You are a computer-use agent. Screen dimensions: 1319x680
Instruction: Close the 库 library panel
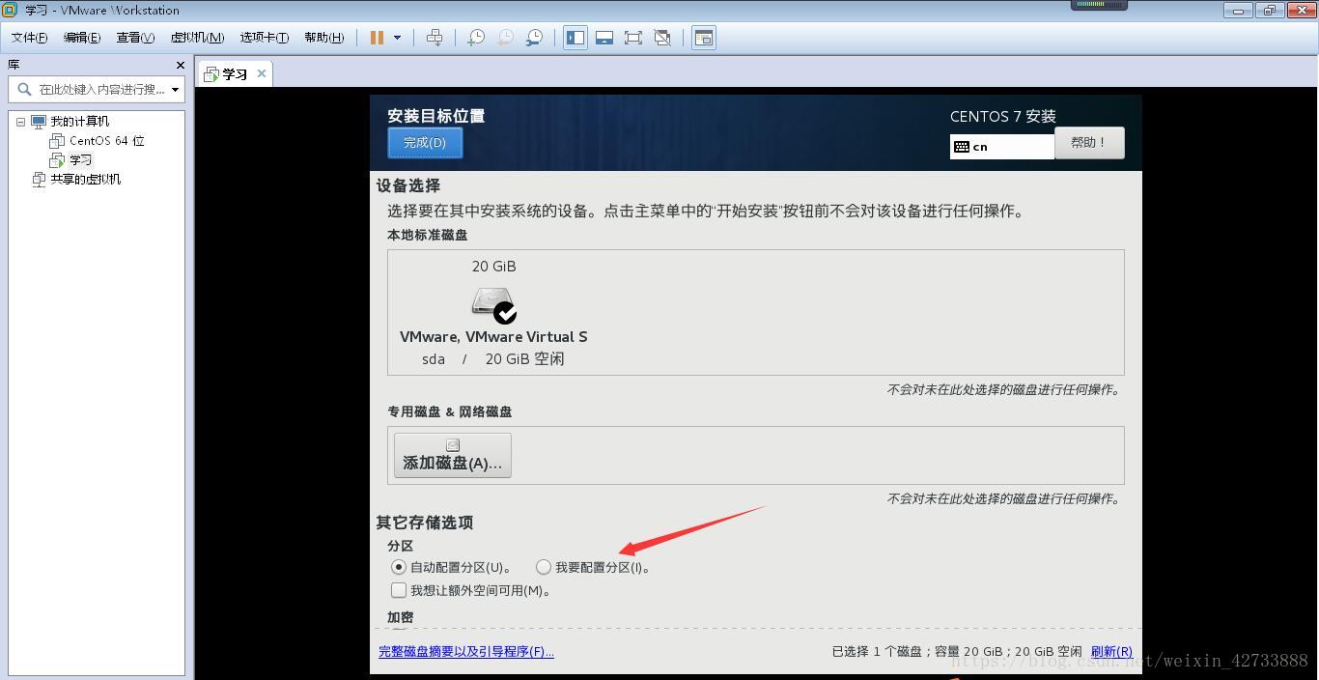tap(180, 65)
